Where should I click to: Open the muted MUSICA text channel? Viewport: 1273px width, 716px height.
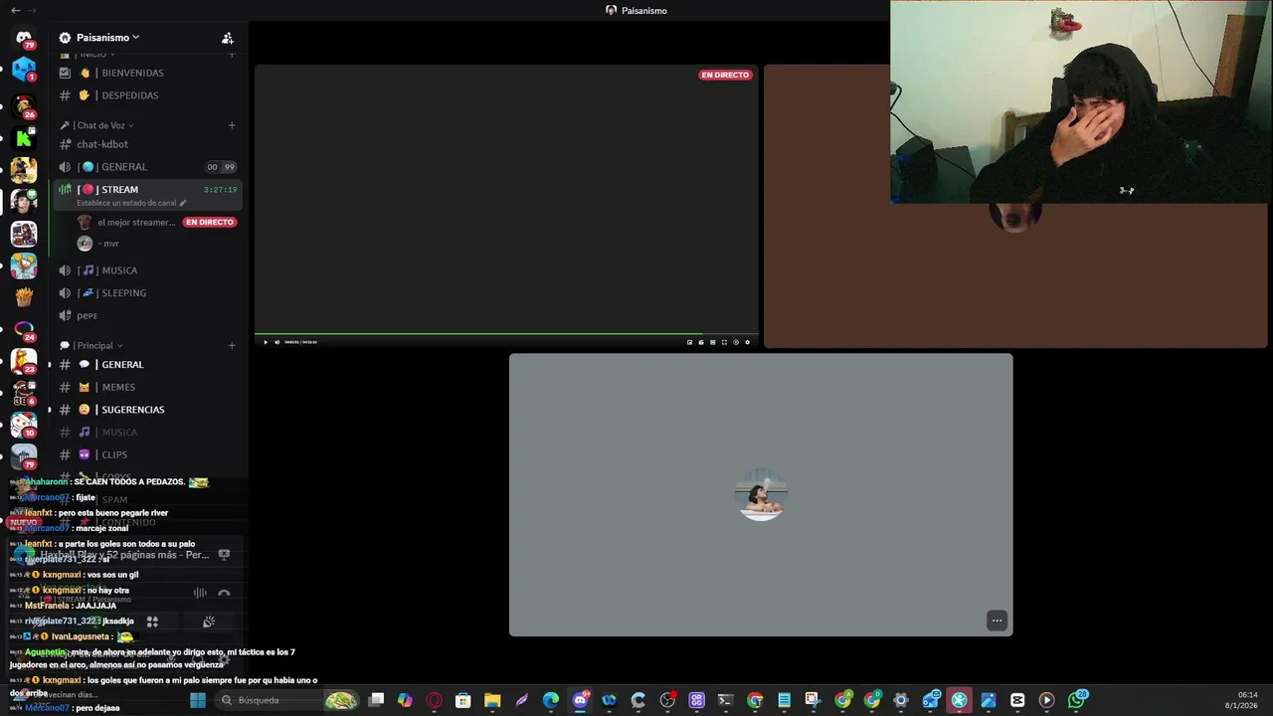click(x=146, y=433)
